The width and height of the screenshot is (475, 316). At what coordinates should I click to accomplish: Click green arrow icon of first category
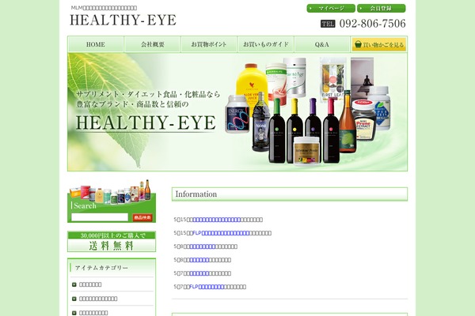74,284
